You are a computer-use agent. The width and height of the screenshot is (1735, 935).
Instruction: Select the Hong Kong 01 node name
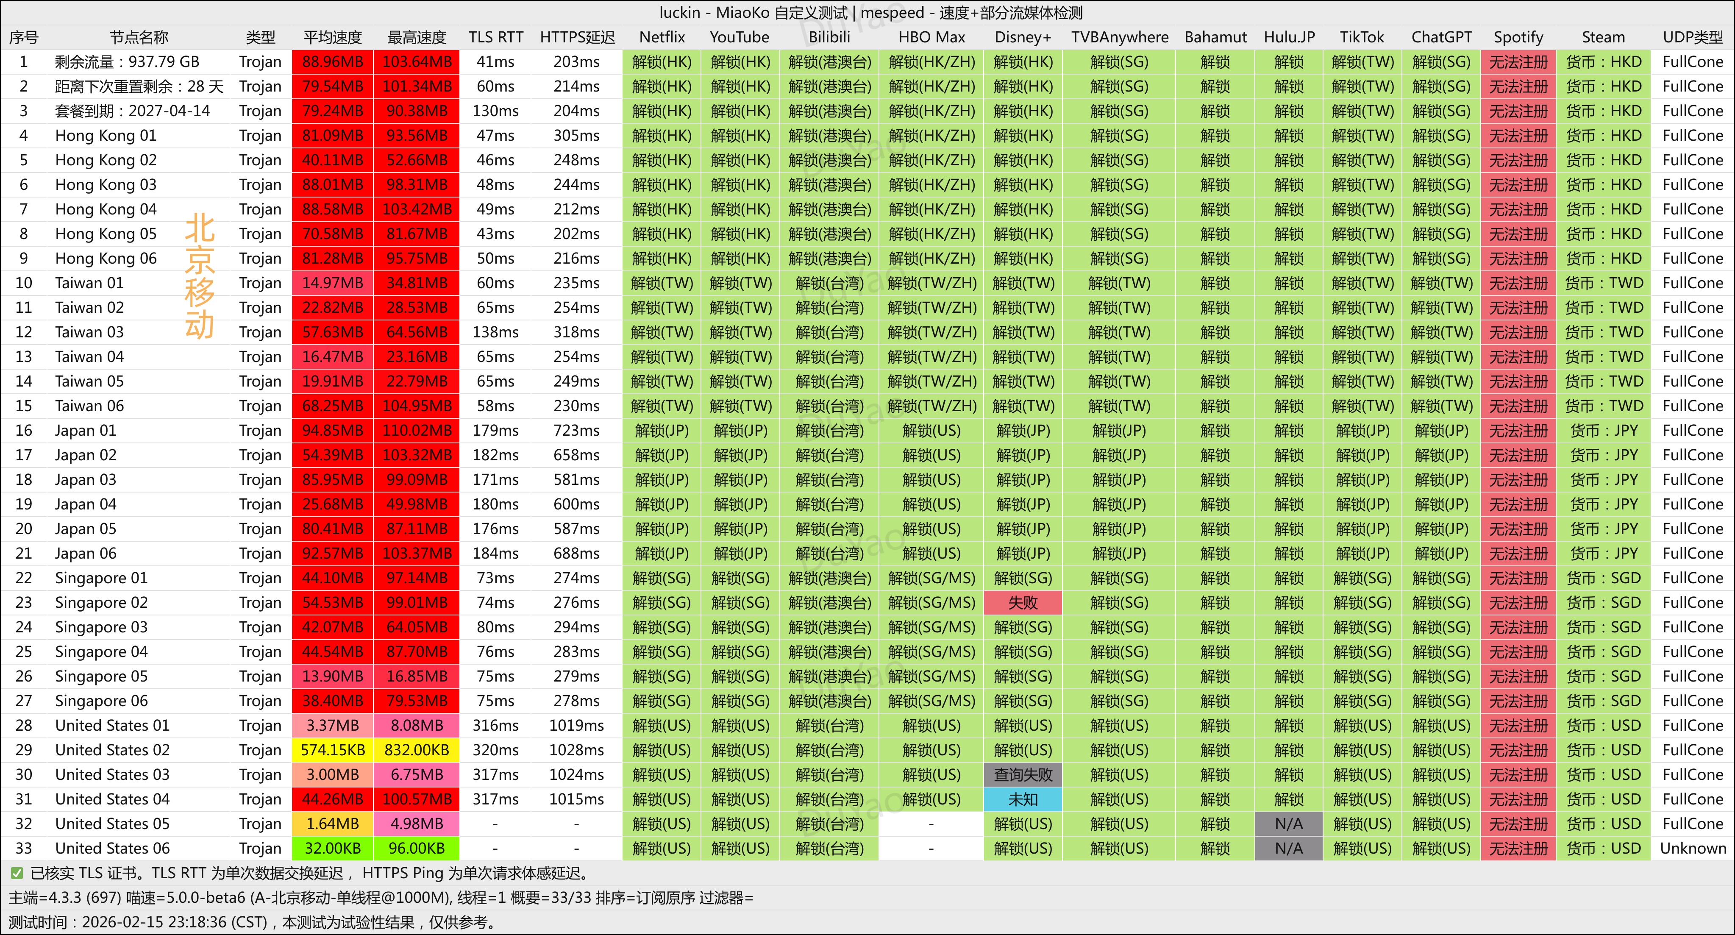pos(106,135)
